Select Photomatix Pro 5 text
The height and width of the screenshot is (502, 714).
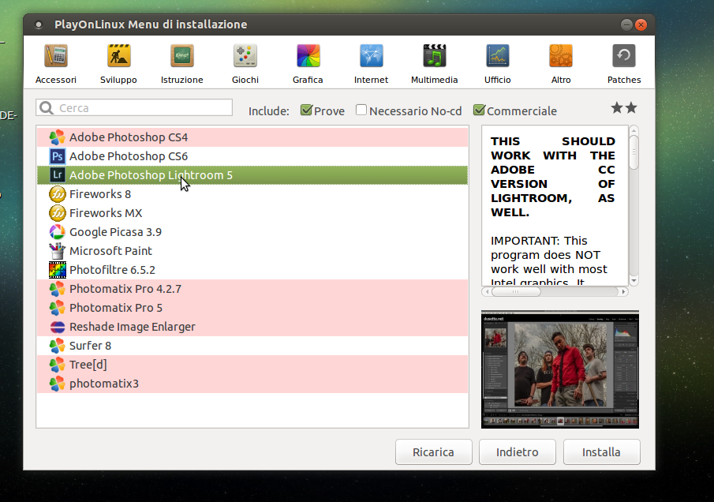click(116, 308)
